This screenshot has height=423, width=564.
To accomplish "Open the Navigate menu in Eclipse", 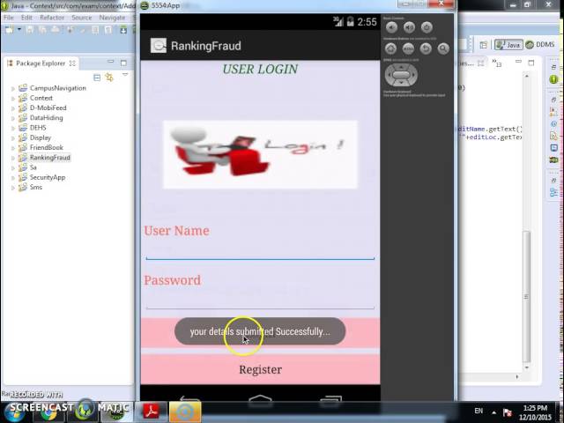I will click(112, 18).
